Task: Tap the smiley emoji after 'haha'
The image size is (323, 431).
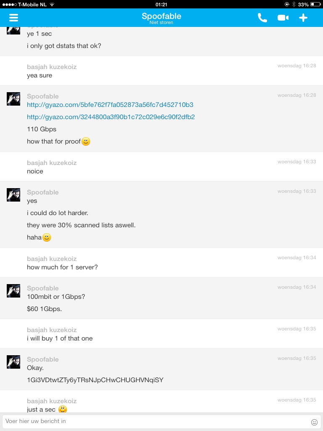Action: (x=47, y=237)
